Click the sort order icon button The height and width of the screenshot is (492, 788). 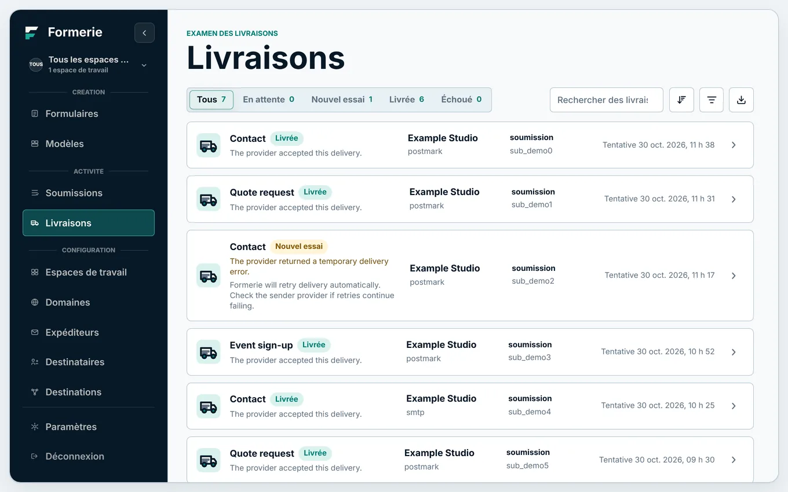point(681,100)
